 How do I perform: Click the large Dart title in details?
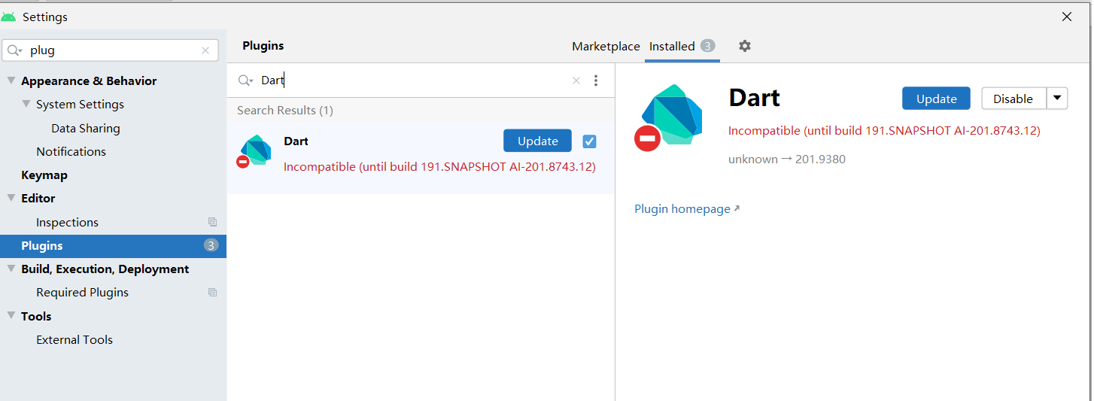click(754, 98)
